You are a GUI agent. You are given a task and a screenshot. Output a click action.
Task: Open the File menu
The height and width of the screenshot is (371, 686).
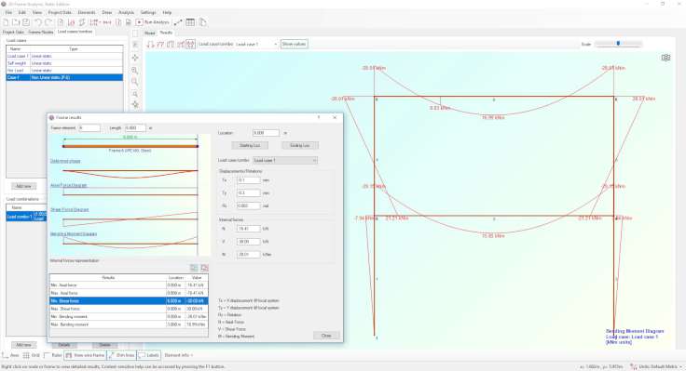pos(8,13)
